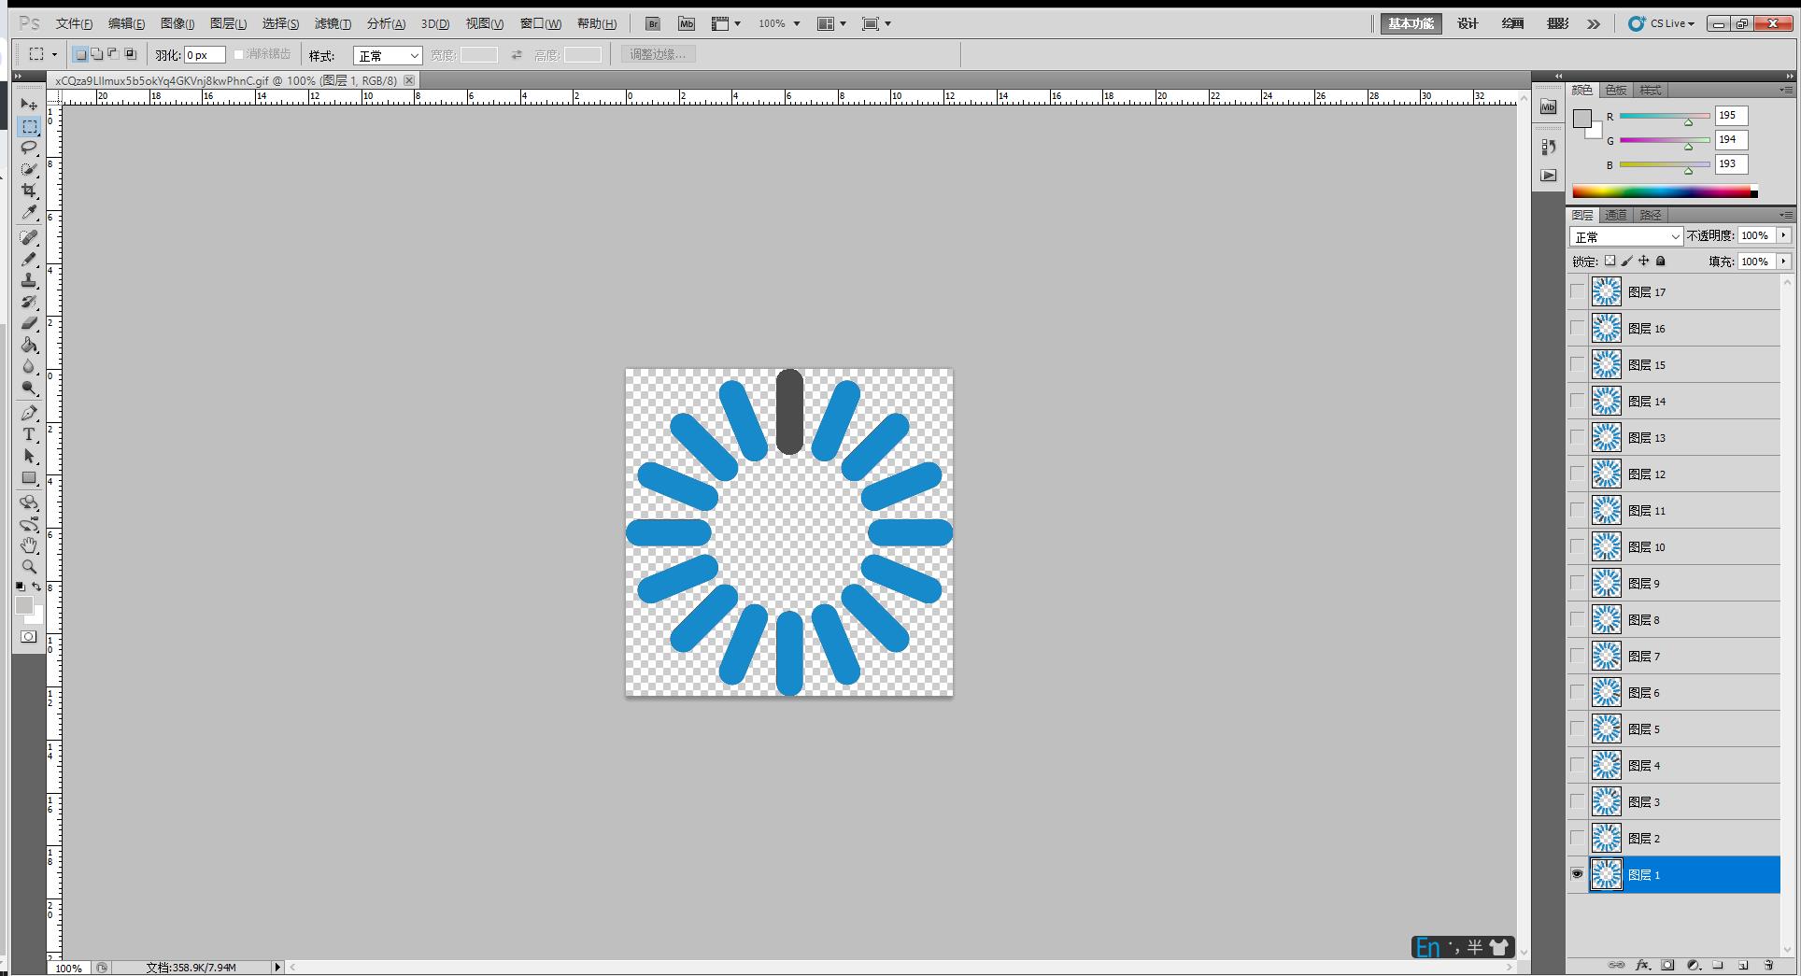Delete layer using the trash icon
The image size is (1801, 976).
[x=1768, y=965]
